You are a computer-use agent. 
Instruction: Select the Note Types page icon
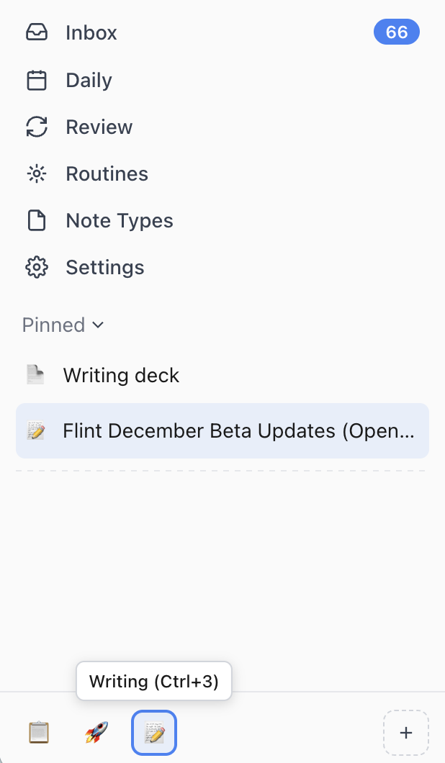point(37,220)
